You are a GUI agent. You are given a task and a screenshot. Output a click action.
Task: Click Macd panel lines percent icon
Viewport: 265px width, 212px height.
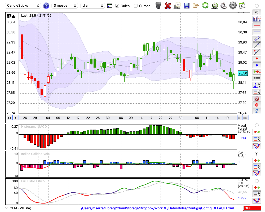257,139
